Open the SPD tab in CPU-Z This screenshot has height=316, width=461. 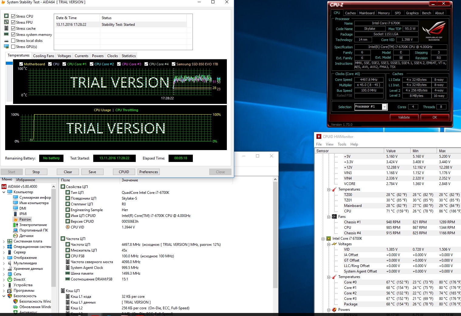(398, 13)
